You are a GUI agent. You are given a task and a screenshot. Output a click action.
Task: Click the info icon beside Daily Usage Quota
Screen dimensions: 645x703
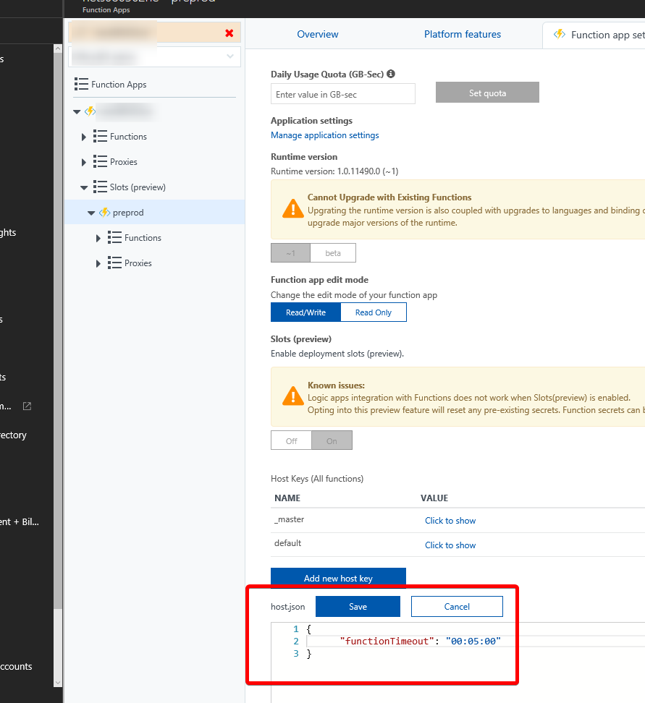pyautogui.click(x=390, y=74)
